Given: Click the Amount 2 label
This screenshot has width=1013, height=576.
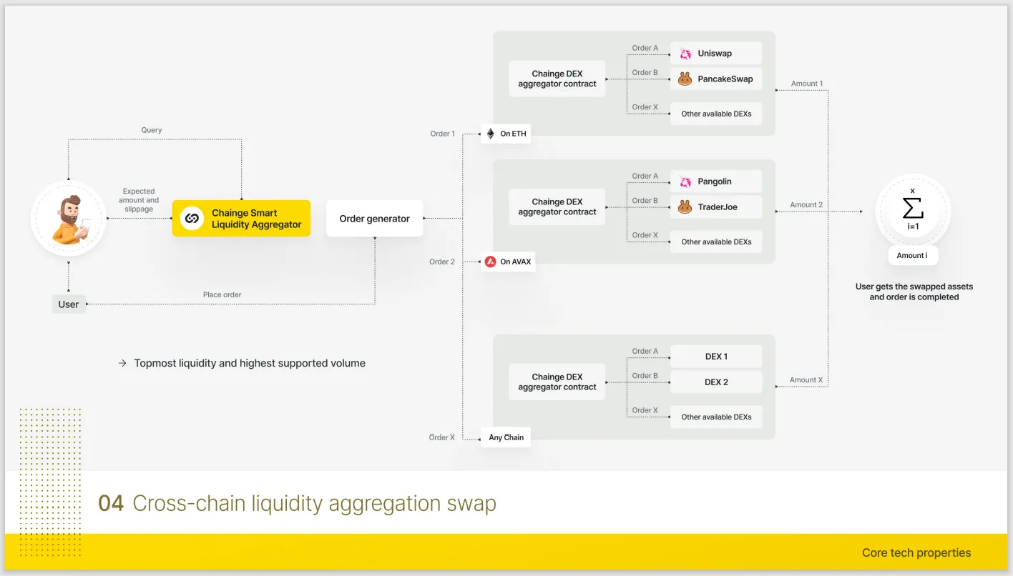Looking at the screenshot, I should (x=806, y=204).
